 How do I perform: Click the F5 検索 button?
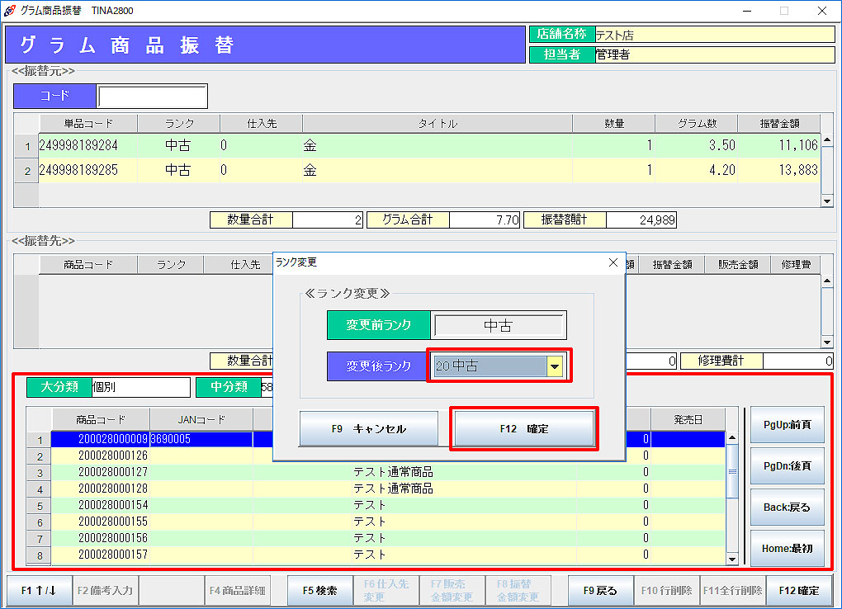coord(319,591)
